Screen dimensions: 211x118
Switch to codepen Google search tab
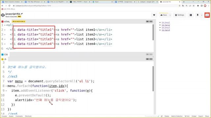click(x=148, y=2)
